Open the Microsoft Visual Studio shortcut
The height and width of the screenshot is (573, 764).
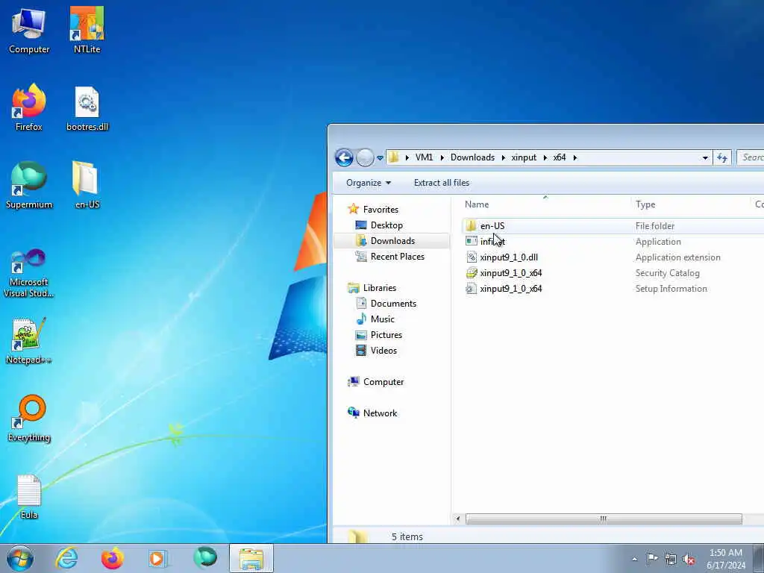click(x=29, y=273)
